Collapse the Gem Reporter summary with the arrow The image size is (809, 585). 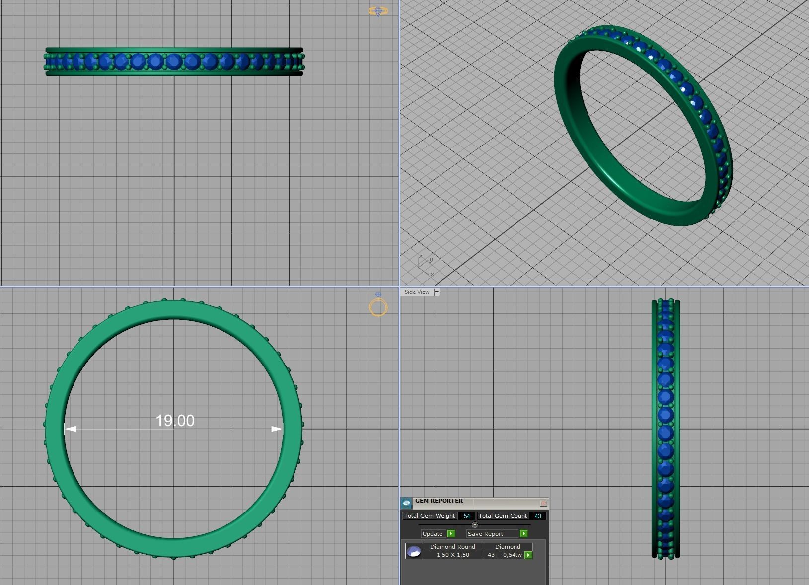pos(474,525)
